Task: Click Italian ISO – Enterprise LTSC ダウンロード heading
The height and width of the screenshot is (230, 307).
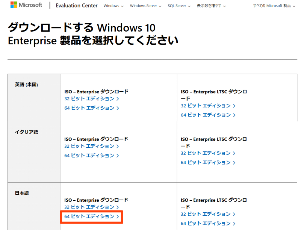Action: click(x=214, y=142)
